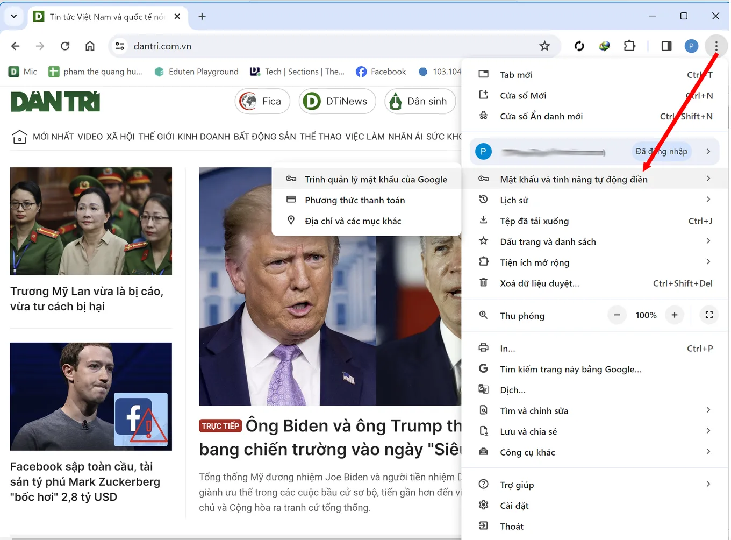Reload the dantri.com.vn page

click(65, 46)
